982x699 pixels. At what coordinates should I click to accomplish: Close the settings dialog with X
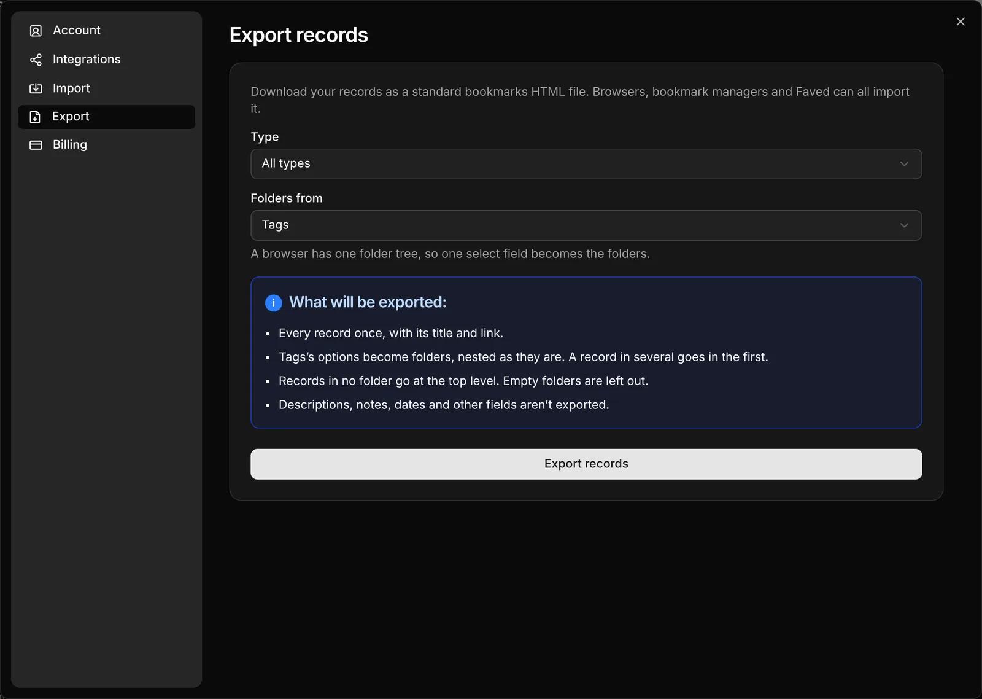coord(961,21)
